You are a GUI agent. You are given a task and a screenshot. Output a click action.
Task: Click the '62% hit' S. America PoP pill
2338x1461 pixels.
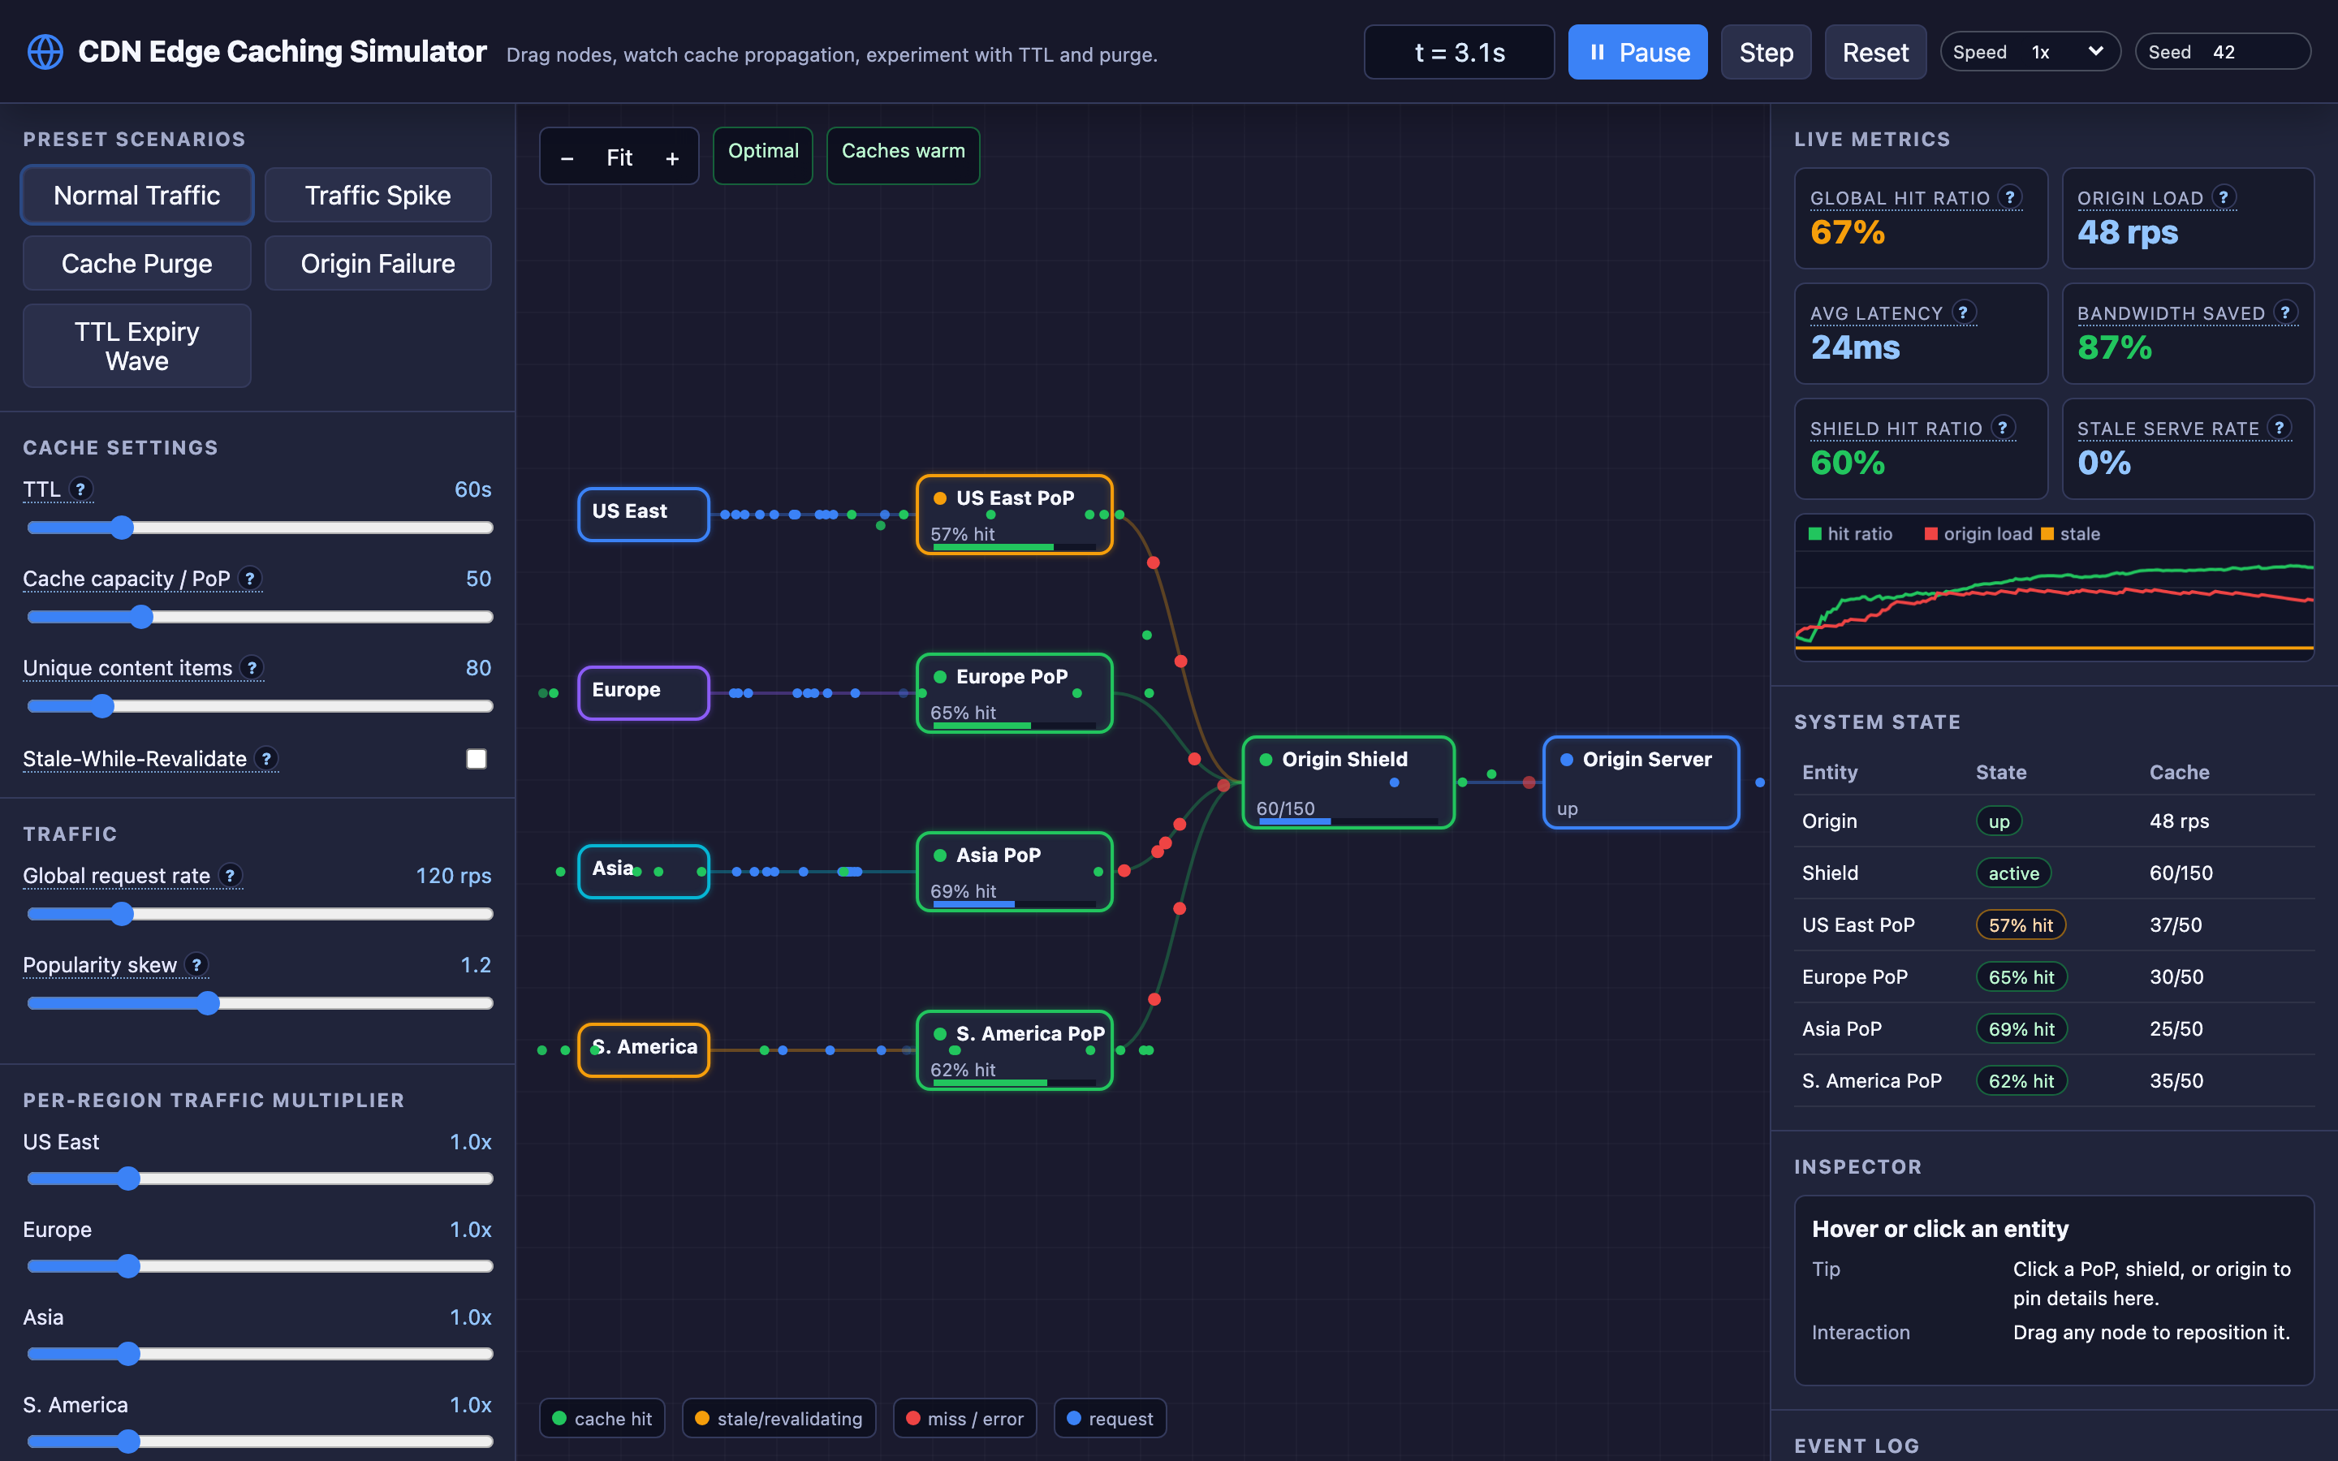point(2021,1081)
